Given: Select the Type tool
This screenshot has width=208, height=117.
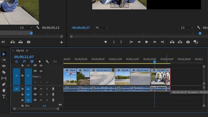Looking at the screenshot, I should click(x=4, y=97).
